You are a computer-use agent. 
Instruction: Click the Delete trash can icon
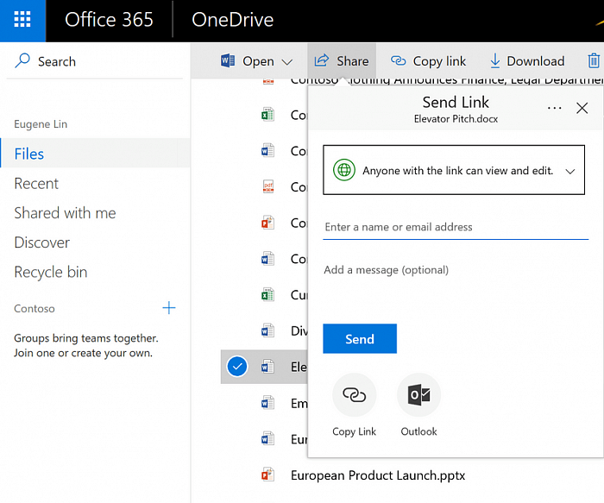[x=594, y=61]
